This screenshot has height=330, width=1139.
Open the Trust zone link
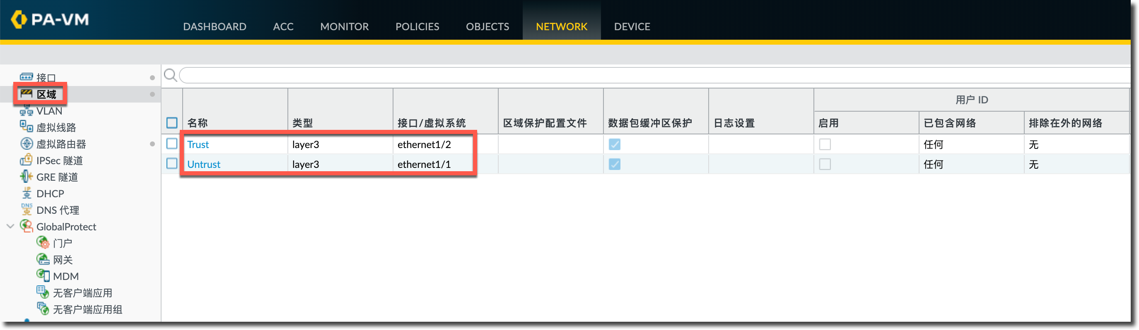click(198, 144)
